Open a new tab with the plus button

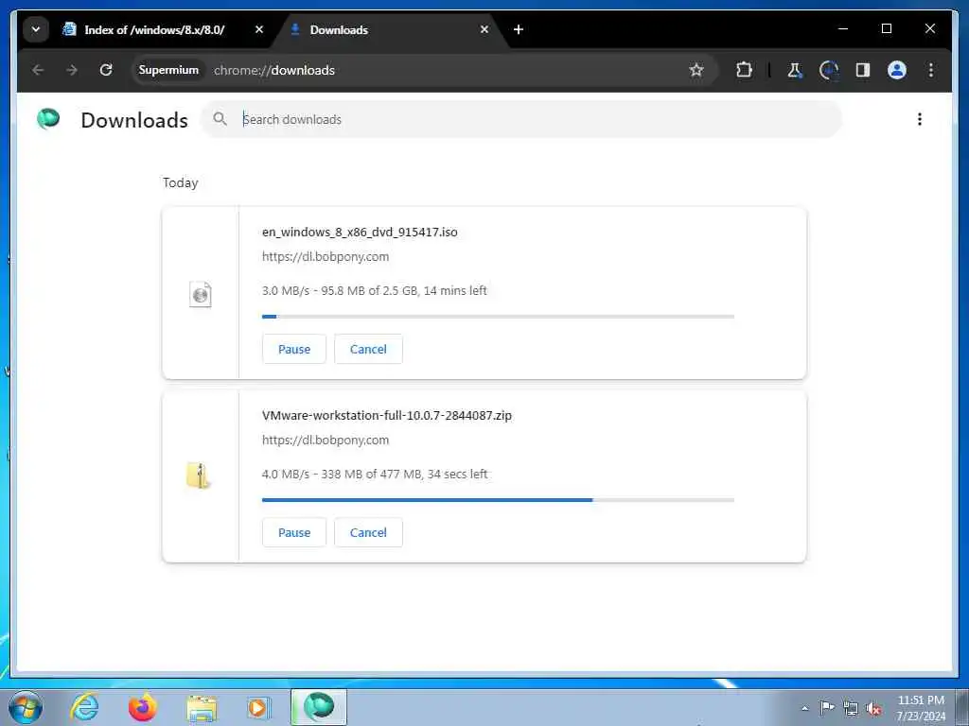519,29
